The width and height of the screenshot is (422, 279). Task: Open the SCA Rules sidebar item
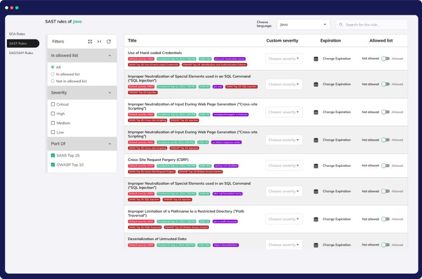click(x=17, y=34)
